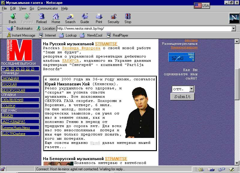Screen dimensions: 240x173
Task: Open the Communicator menu
Action: tap(48, 8)
